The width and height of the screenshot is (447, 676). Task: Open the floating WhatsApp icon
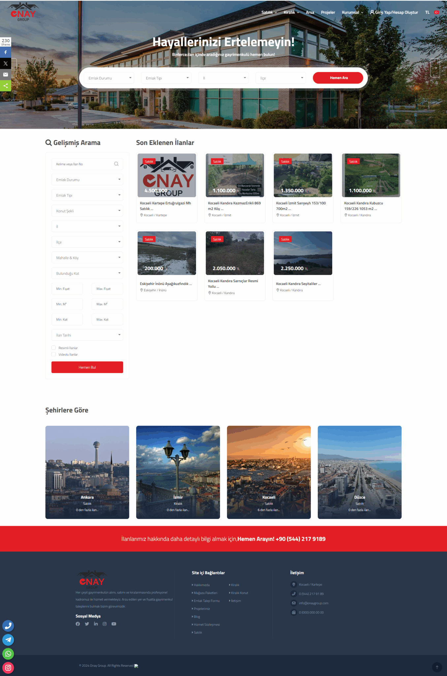pyautogui.click(x=8, y=654)
